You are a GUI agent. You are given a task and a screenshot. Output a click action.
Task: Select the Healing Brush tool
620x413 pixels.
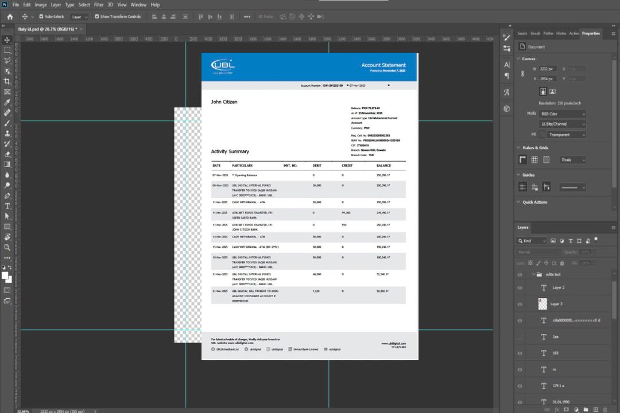[7, 112]
